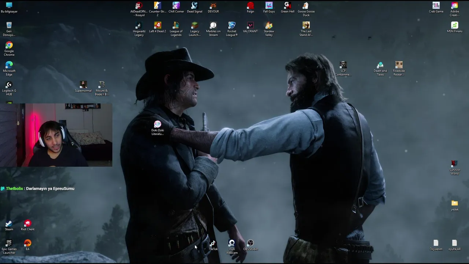Viewport: 469px width, 264px height.
Task: Open the Roadside Research icon
Action: [399, 69]
